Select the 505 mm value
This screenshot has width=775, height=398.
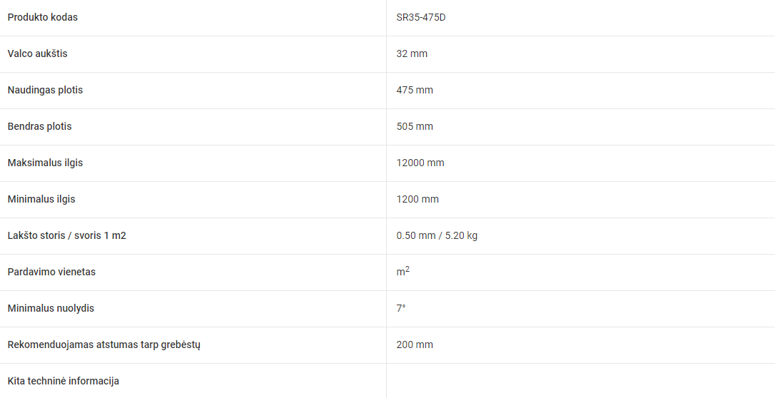[415, 126]
